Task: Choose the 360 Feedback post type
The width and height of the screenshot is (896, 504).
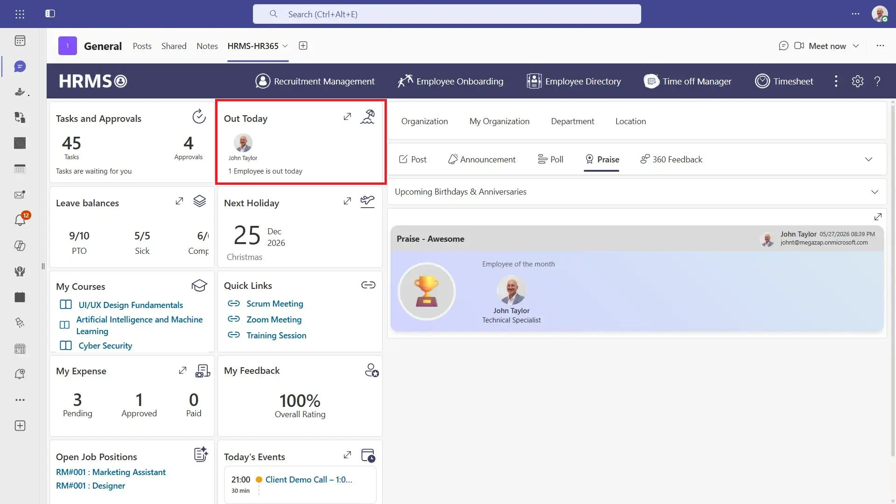Action: [671, 159]
